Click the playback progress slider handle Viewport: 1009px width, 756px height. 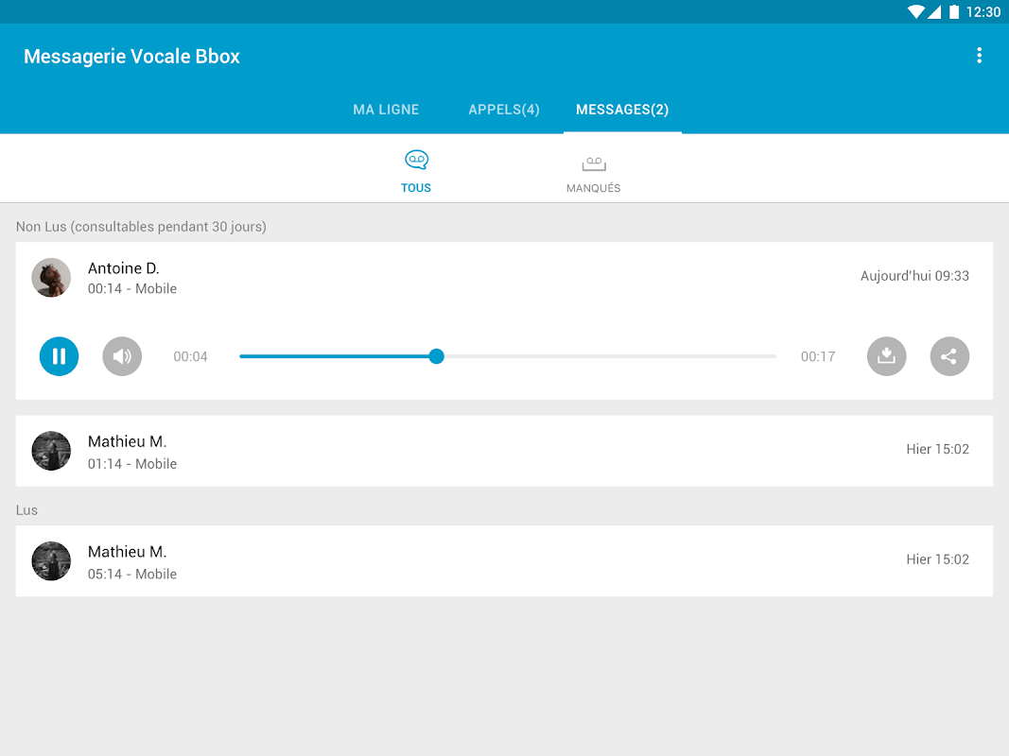[x=436, y=356]
